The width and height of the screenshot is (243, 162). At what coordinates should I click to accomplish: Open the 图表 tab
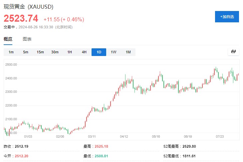27,39
